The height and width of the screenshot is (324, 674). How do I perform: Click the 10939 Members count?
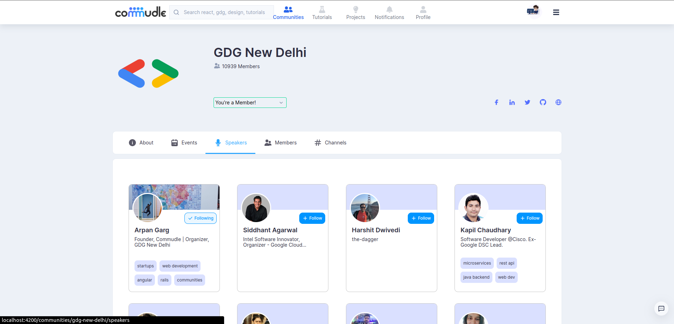[x=237, y=66]
